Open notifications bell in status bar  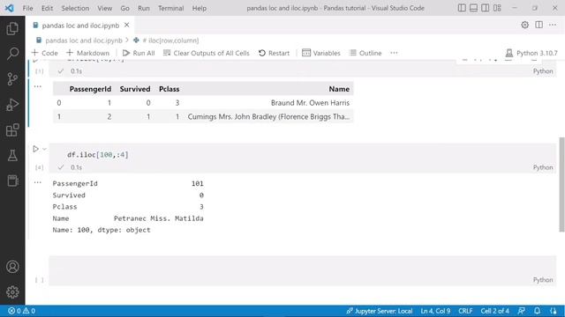(x=537, y=311)
